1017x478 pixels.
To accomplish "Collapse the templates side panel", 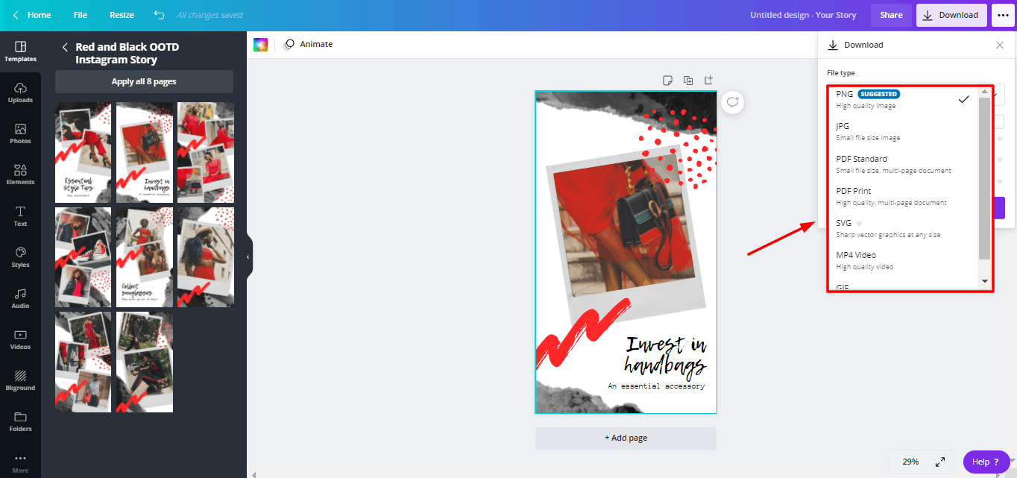I will (x=248, y=257).
